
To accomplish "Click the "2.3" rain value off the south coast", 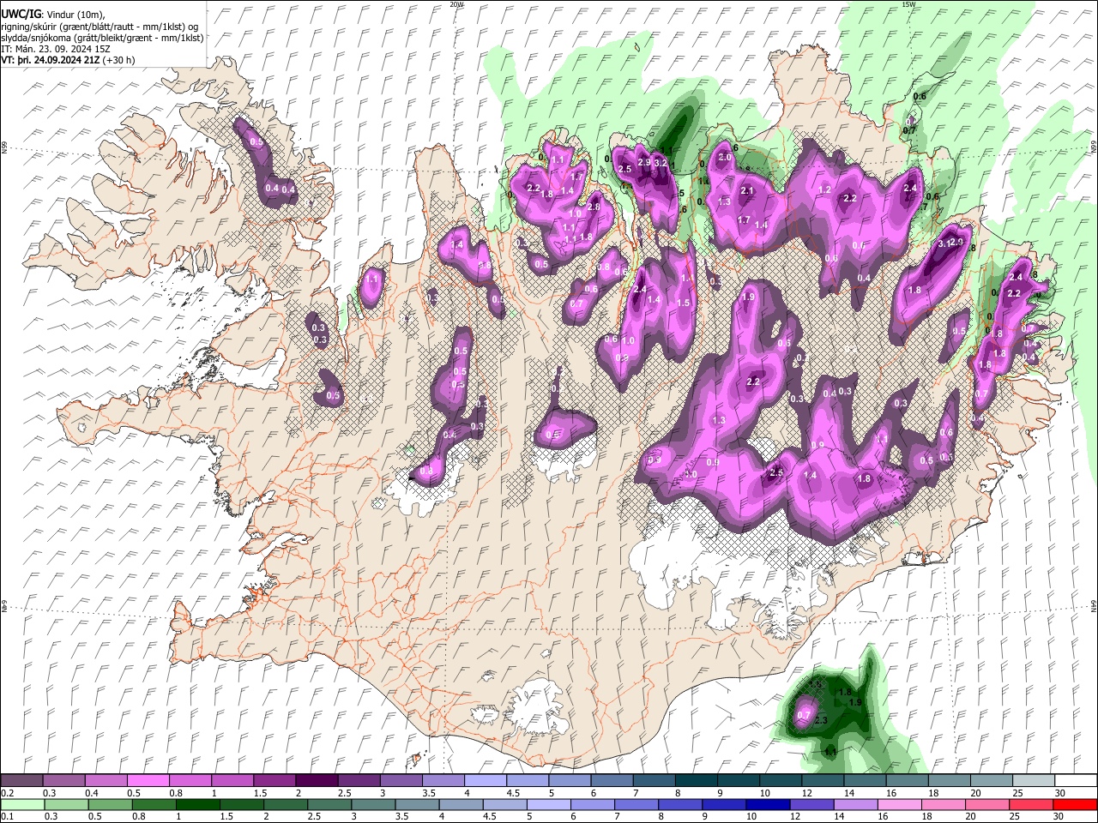I will coord(820,721).
